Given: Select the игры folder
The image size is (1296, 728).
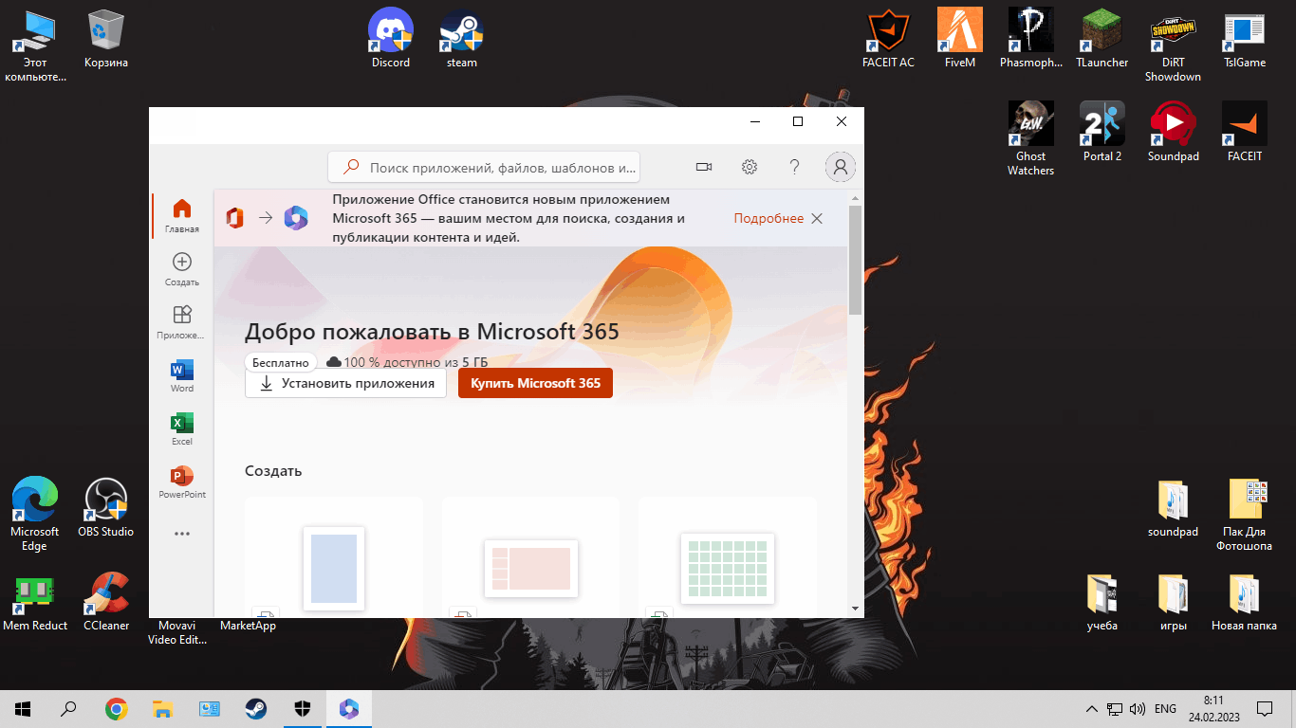Looking at the screenshot, I should (1174, 602).
